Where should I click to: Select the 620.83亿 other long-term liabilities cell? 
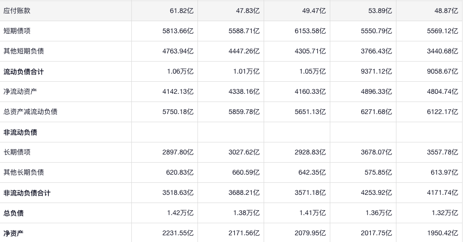tap(180, 172)
